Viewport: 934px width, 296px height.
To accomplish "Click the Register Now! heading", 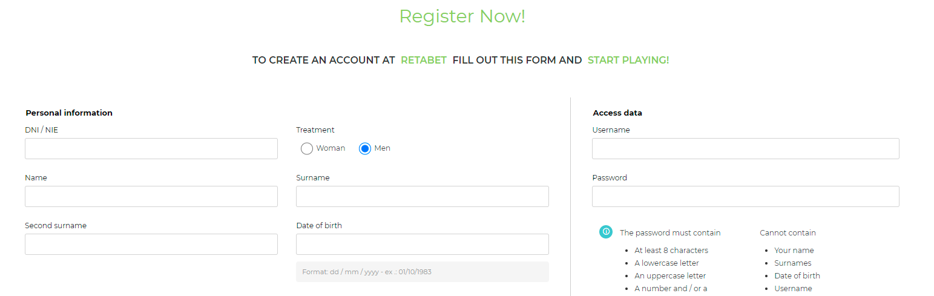I will point(462,16).
